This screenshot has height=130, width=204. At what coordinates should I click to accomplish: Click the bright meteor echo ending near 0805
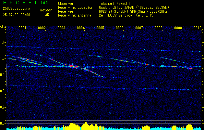coord(94,73)
